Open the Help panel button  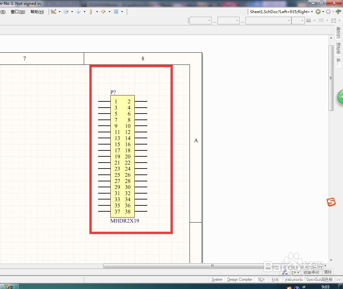click(275, 279)
